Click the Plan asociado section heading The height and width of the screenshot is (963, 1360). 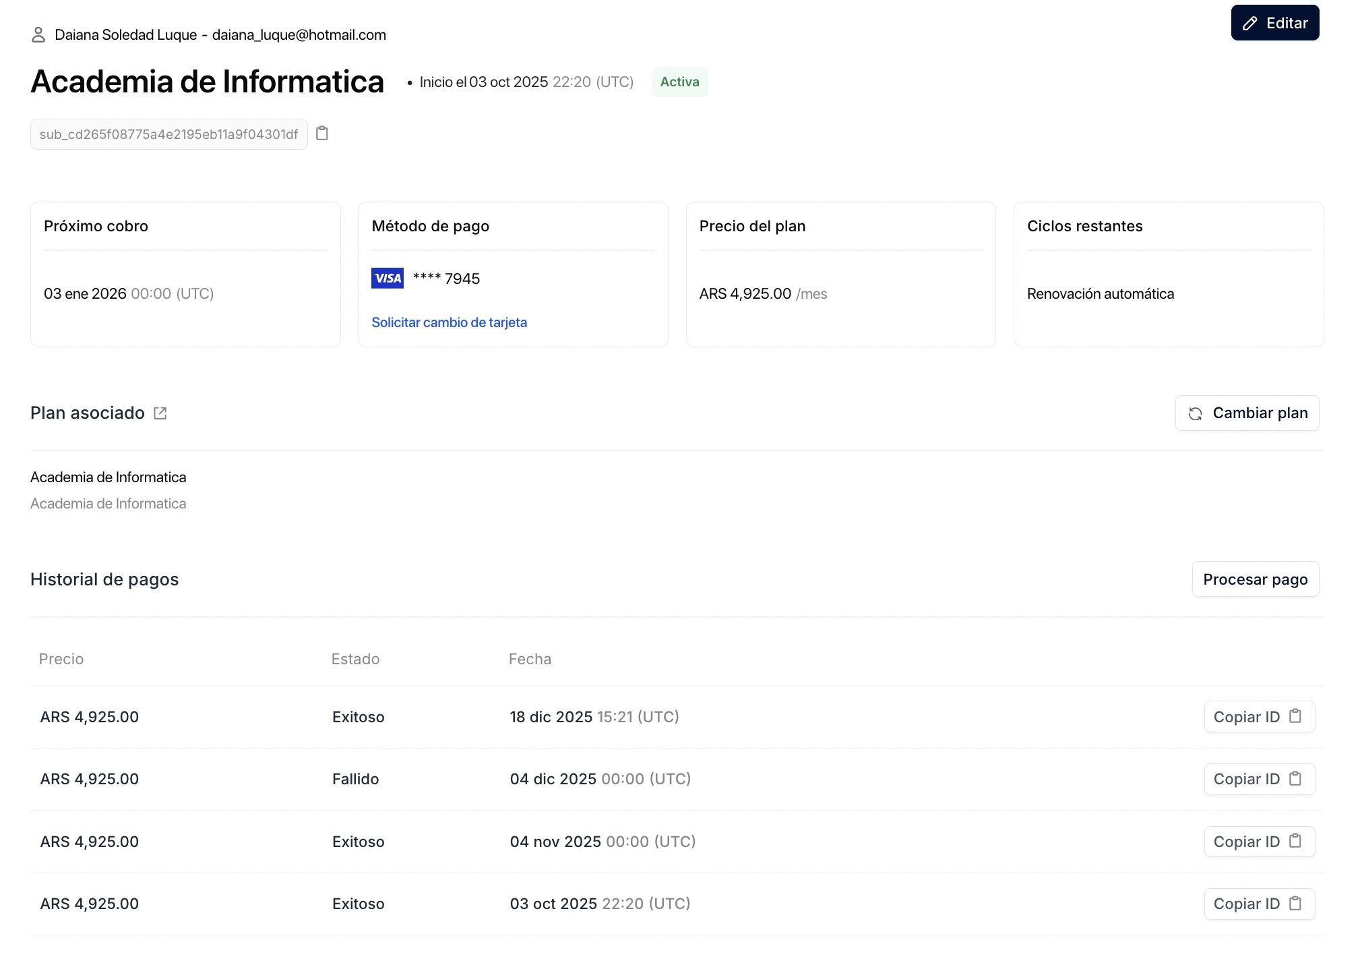(x=88, y=413)
